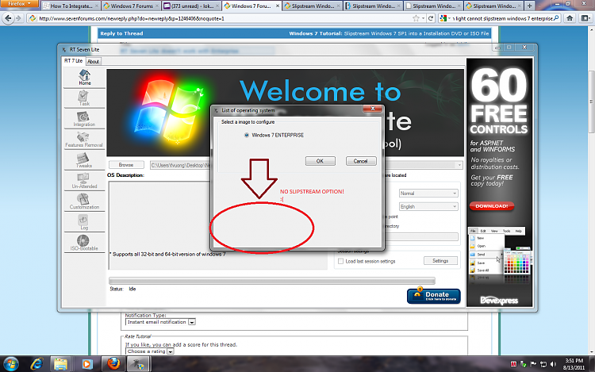The height and width of the screenshot is (372, 595).
Task: Switch to Windows 7 Forums browser tab
Action: pos(131,6)
